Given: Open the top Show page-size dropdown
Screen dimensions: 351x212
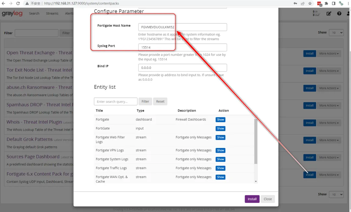Looking at the screenshot, I should [336, 33].
